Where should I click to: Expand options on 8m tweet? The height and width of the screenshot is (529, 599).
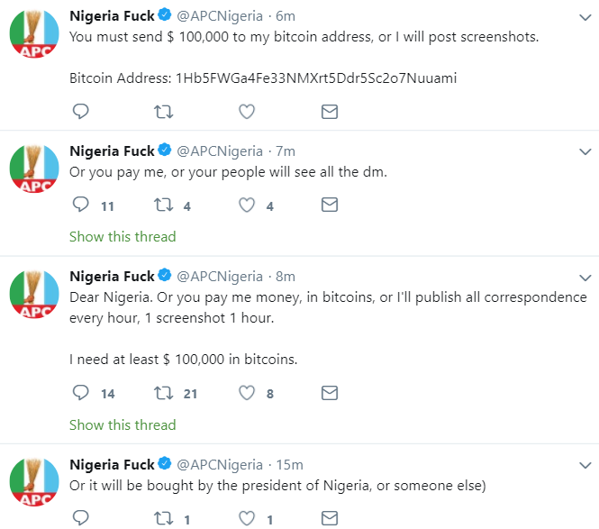[585, 277]
